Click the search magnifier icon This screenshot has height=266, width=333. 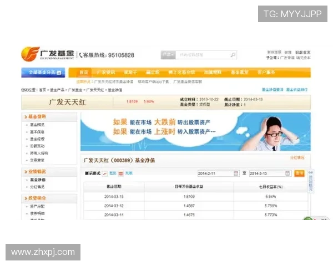tap(233, 55)
